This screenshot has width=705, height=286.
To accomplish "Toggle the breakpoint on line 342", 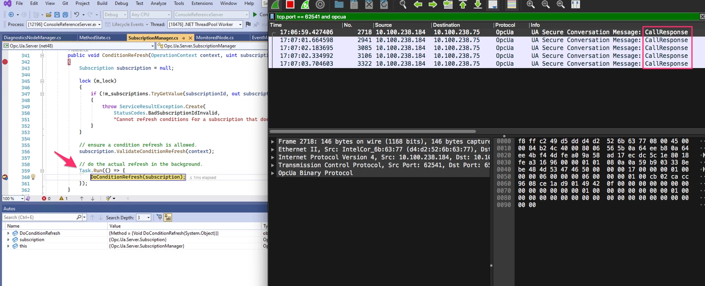I will 5,62.
